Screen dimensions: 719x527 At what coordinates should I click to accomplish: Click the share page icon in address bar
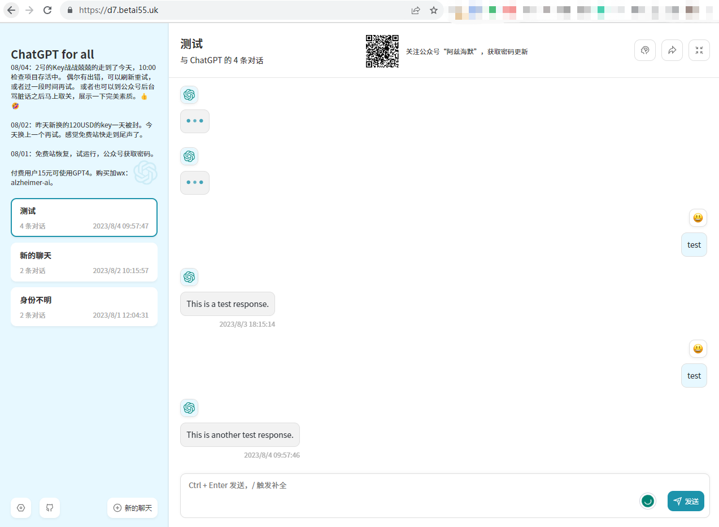point(416,10)
